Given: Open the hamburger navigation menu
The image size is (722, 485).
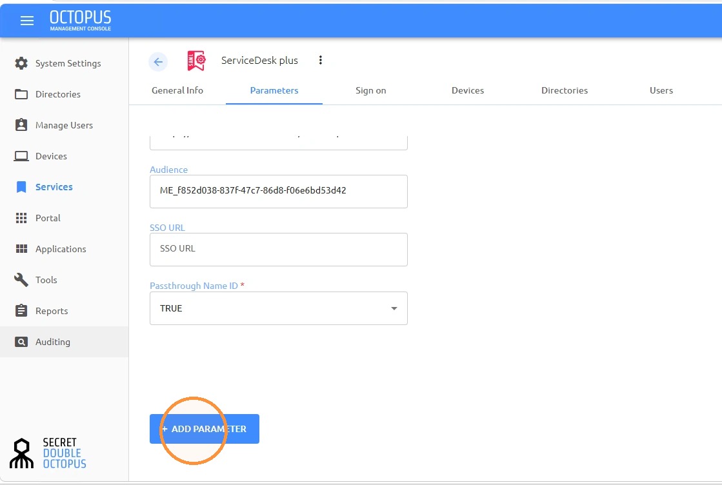Looking at the screenshot, I should point(27,21).
